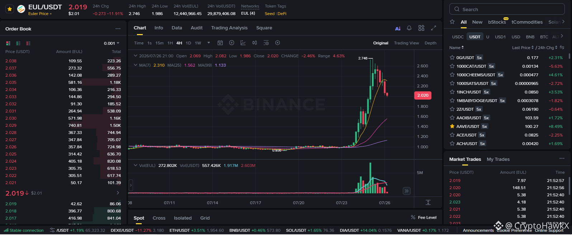This screenshot has width=572, height=235.
Task: Open the Square tab
Action: pyautogui.click(x=264, y=28)
